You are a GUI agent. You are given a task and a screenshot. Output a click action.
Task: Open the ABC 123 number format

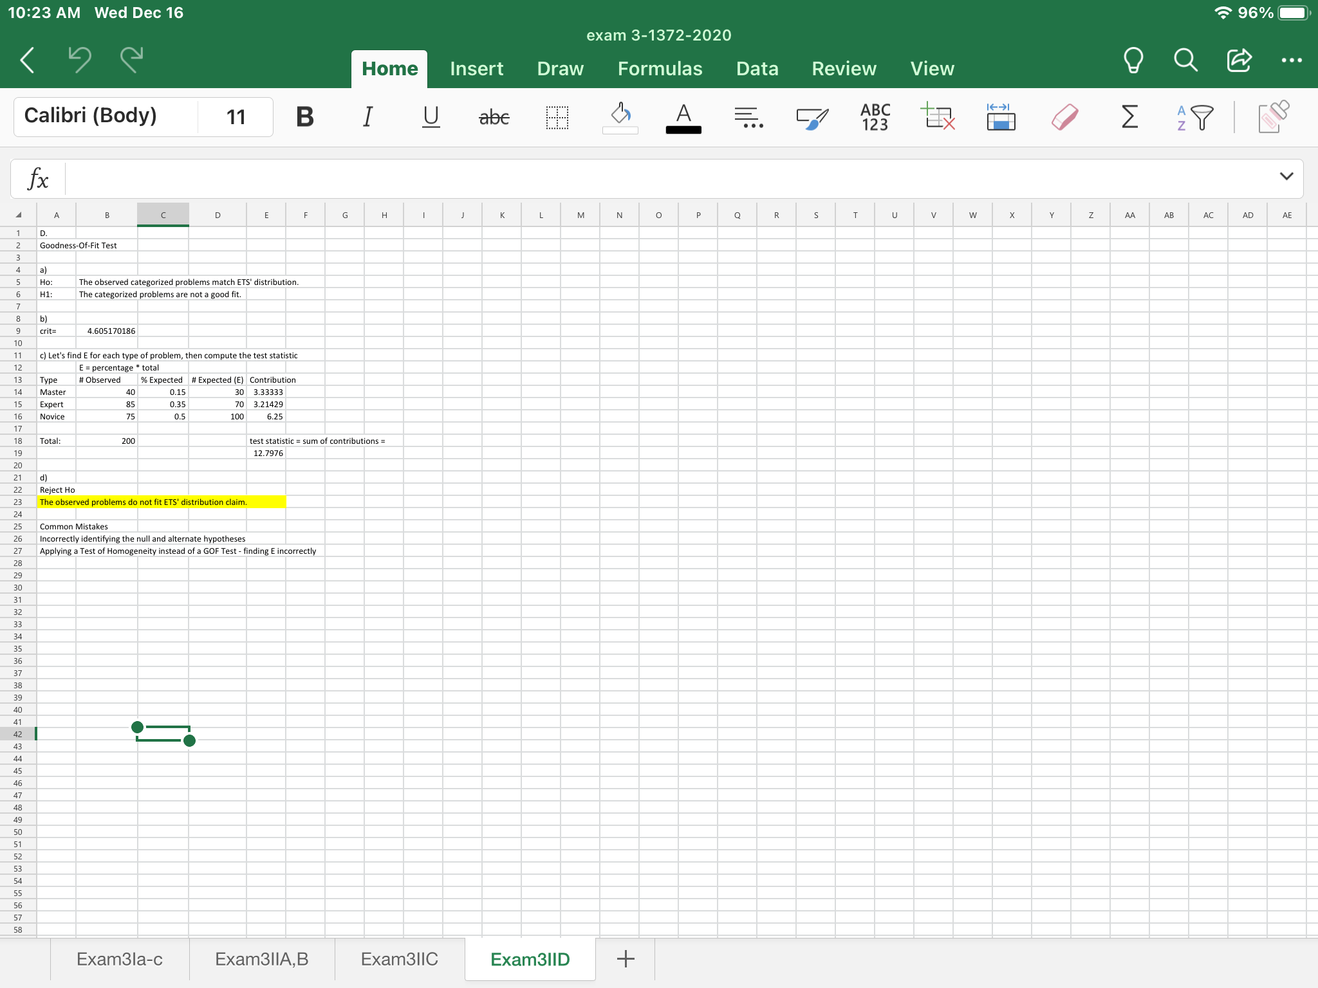tap(875, 117)
